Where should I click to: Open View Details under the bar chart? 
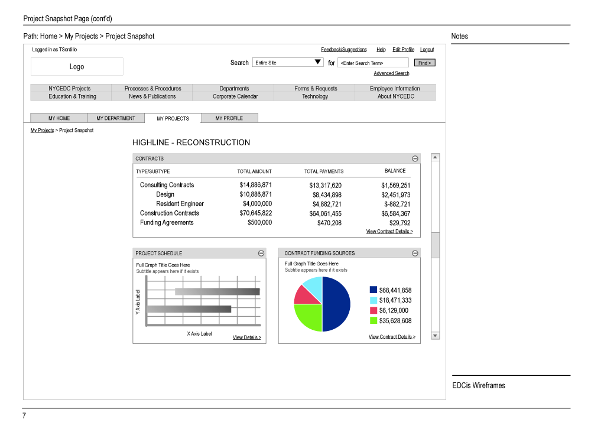pos(246,337)
